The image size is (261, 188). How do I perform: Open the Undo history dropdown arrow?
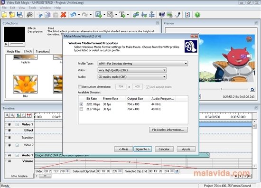[79, 15]
